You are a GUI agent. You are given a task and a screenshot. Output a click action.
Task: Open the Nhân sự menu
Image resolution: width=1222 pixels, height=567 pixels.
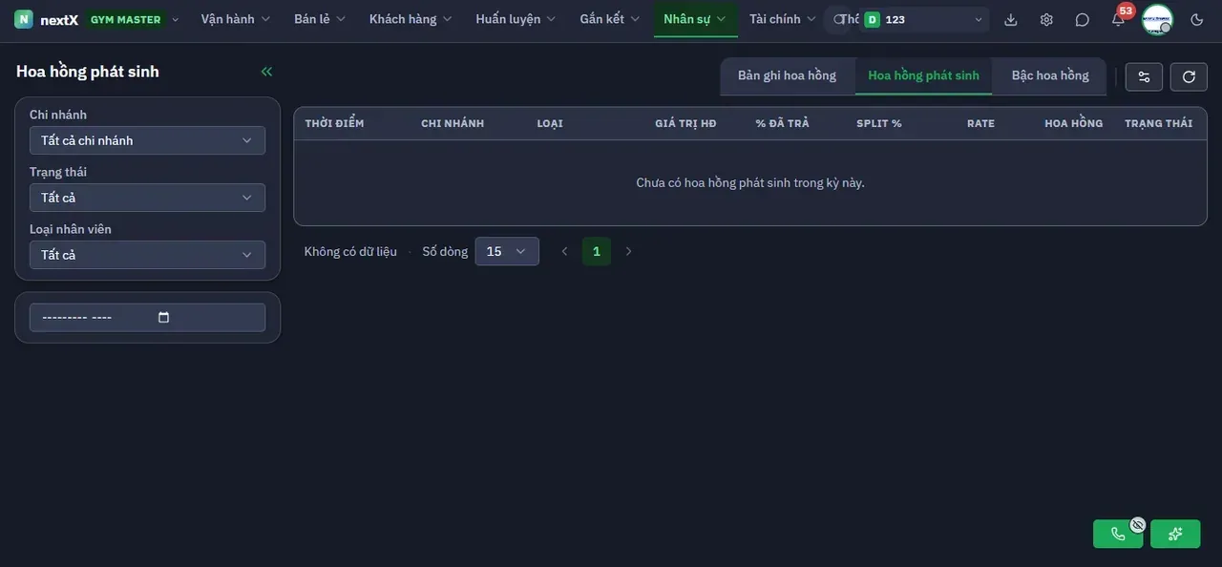pyautogui.click(x=695, y=19)
